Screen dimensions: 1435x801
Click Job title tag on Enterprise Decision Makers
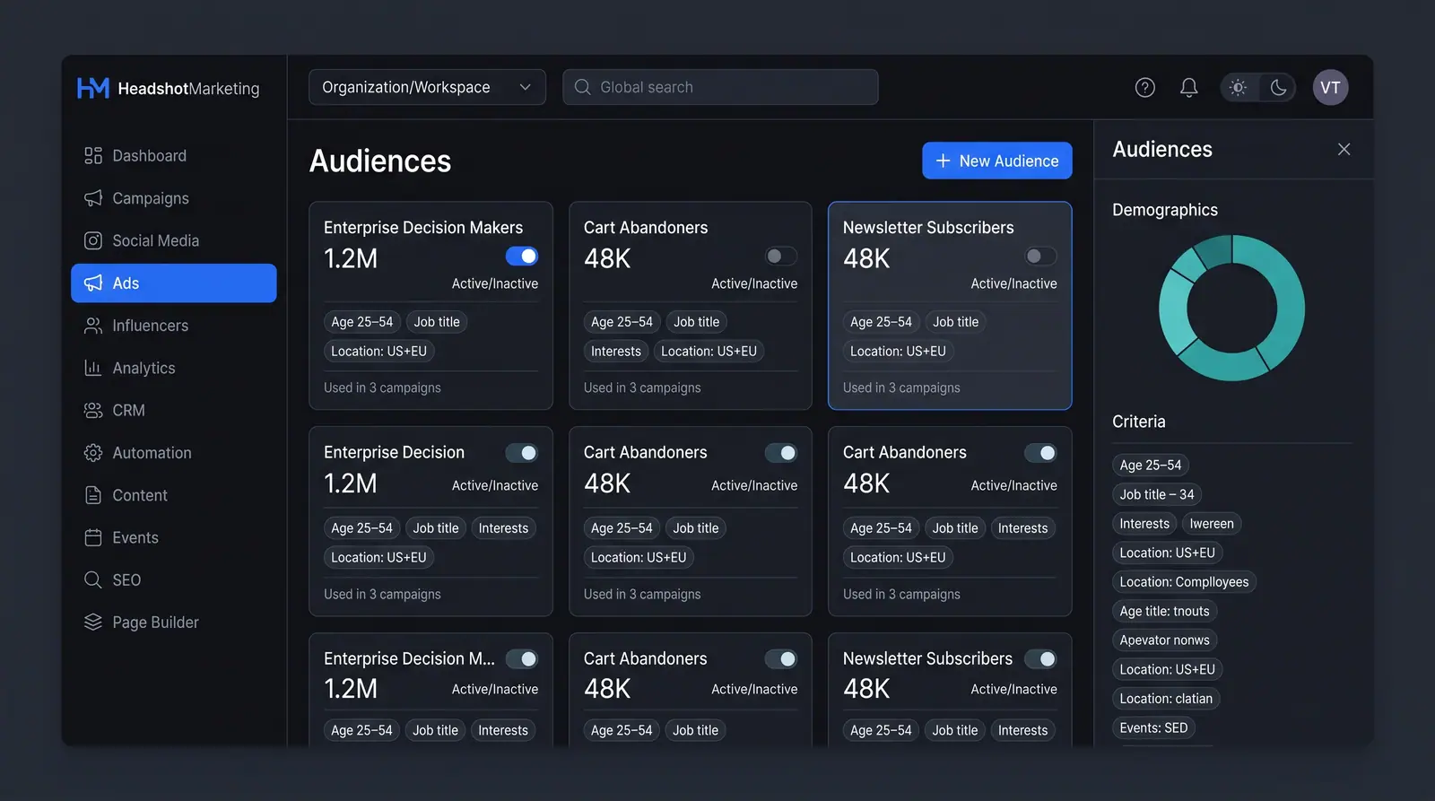pyautogui.click(x=437, y=322)
